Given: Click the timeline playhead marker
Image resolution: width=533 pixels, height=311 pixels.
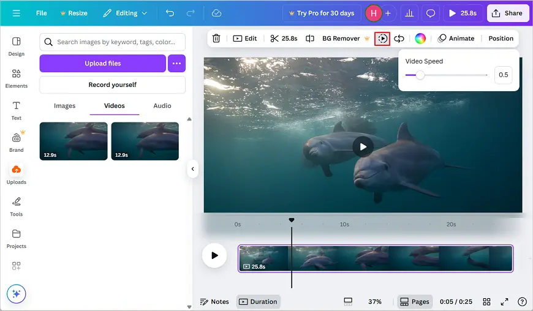Looking at the screenshot, I should coord(292,220).
